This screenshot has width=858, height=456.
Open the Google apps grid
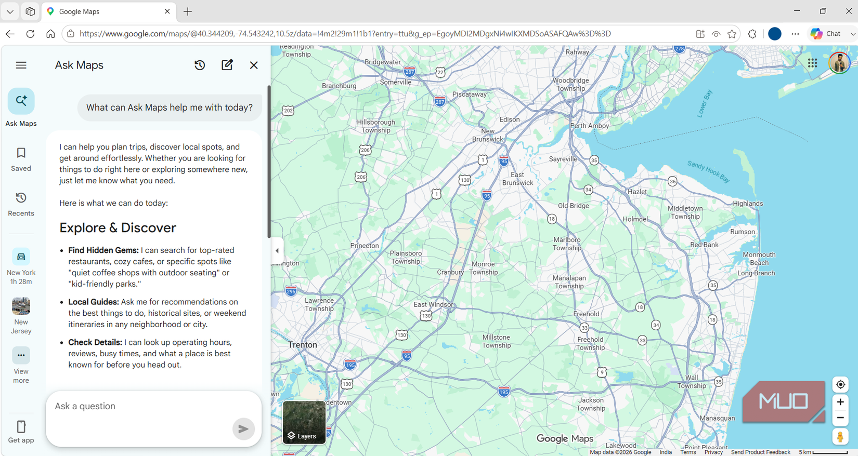coord(812,63)
